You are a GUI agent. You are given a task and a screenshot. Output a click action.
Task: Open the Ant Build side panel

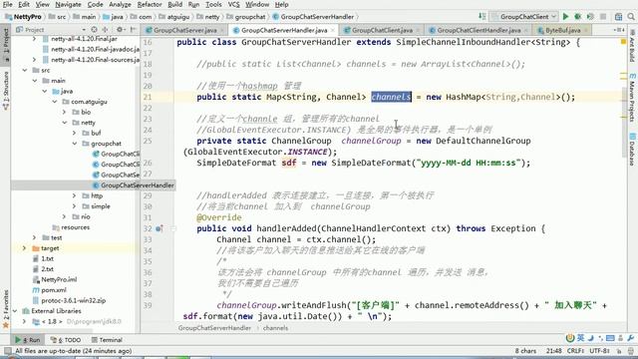632,46
